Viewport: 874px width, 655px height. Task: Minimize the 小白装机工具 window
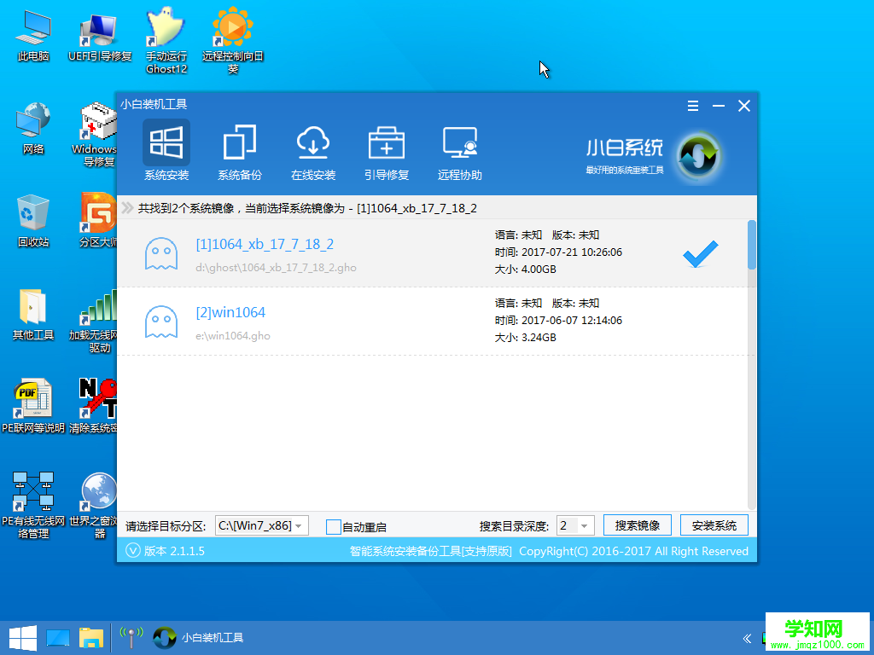(x=719, y=106)
